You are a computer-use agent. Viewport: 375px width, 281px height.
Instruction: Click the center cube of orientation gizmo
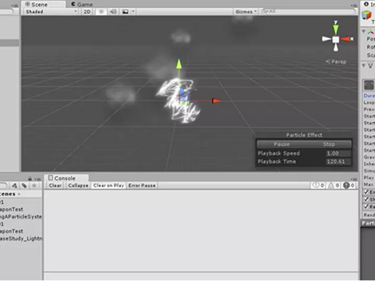(x=336, y=39)
